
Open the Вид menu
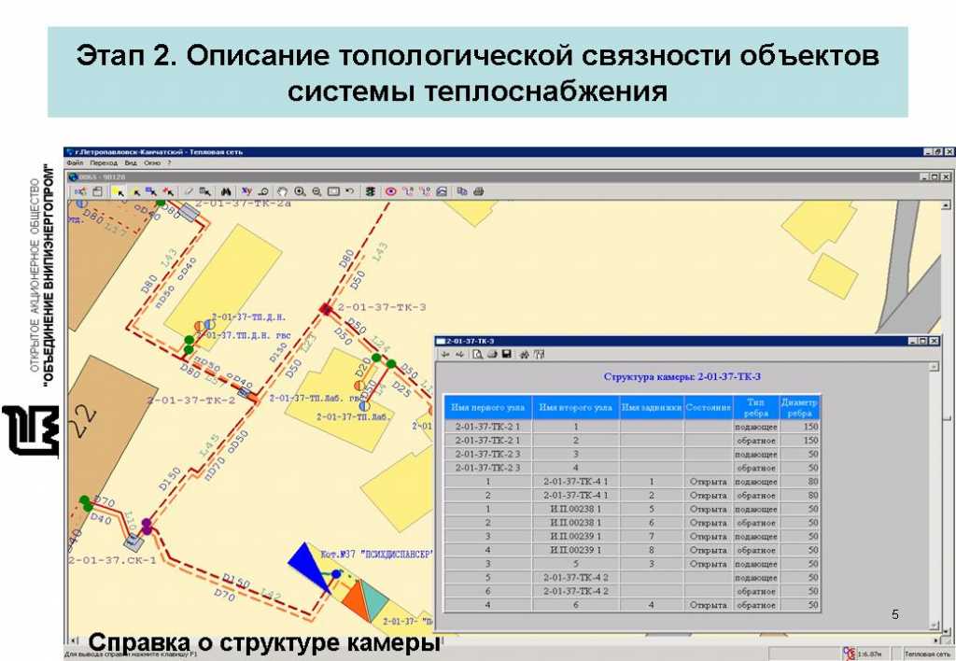click(x=131, y=162)
